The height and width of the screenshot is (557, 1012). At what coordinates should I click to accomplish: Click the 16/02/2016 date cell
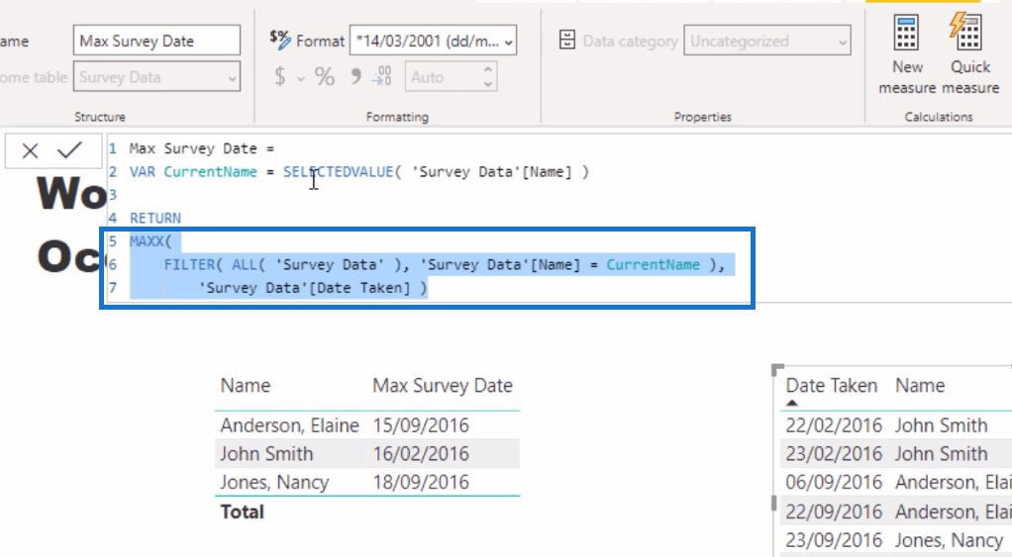coord(421,454)
